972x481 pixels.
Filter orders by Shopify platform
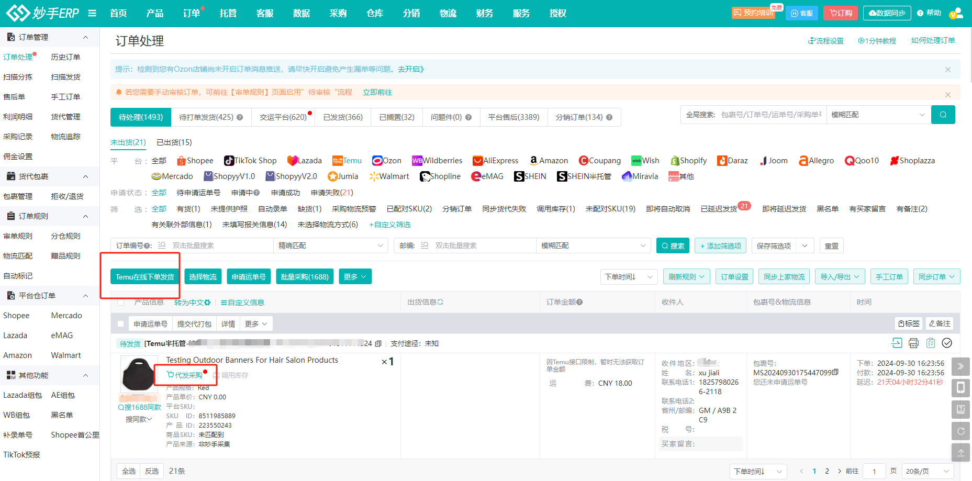[x=688, y=161]
